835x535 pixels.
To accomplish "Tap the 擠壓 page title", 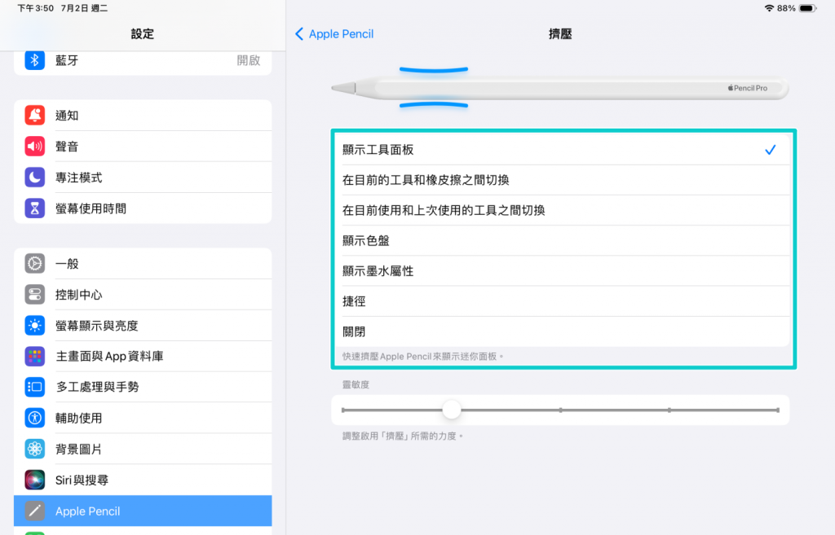I will point(560,34).
